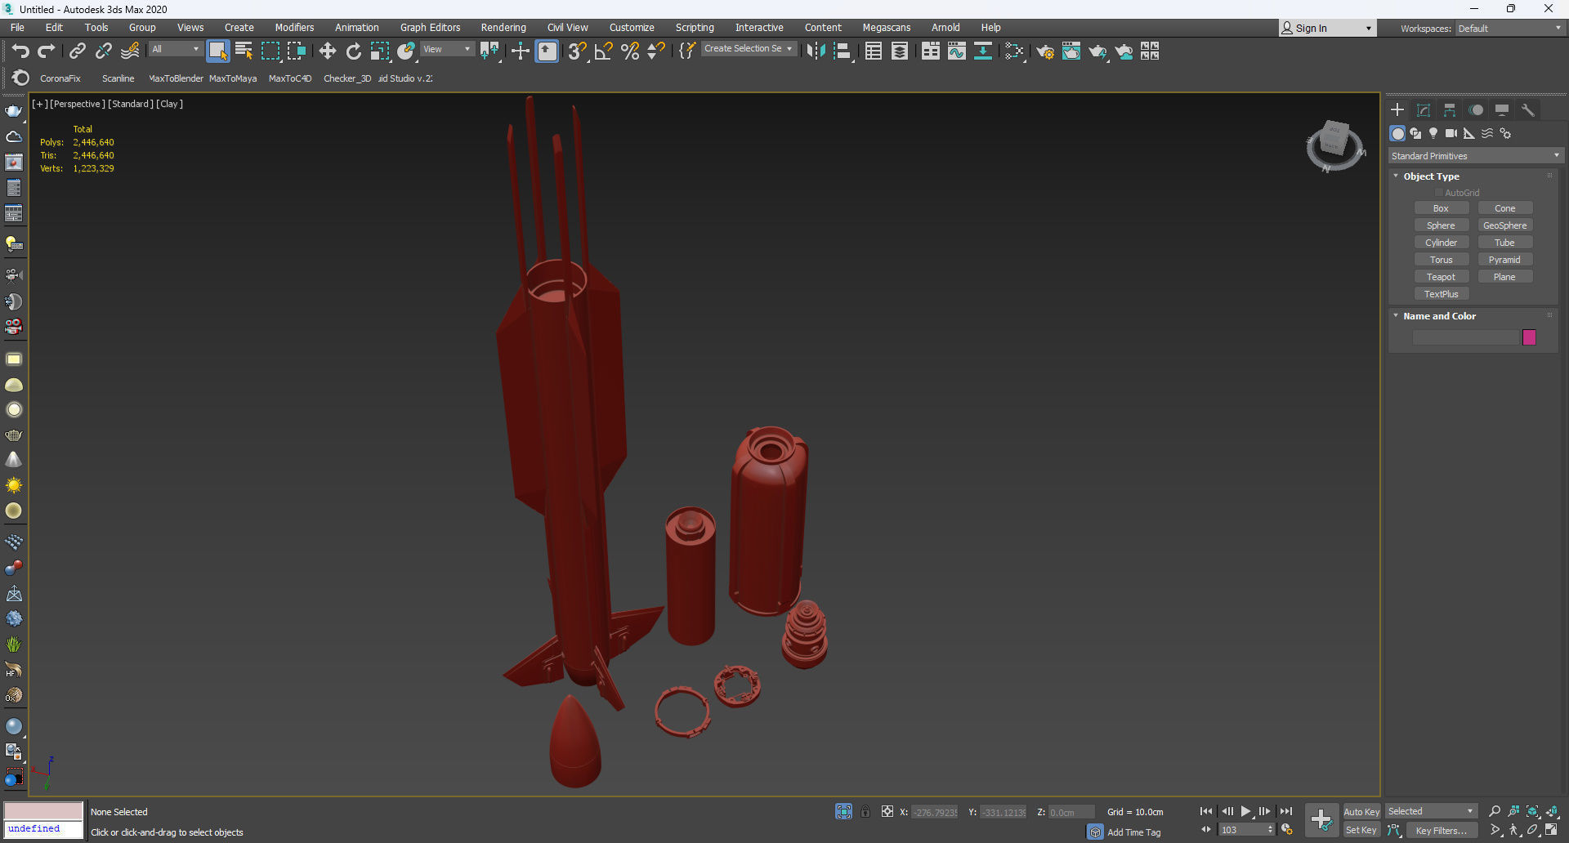Toggle Auto Key animation mode

coord(1361,811)
